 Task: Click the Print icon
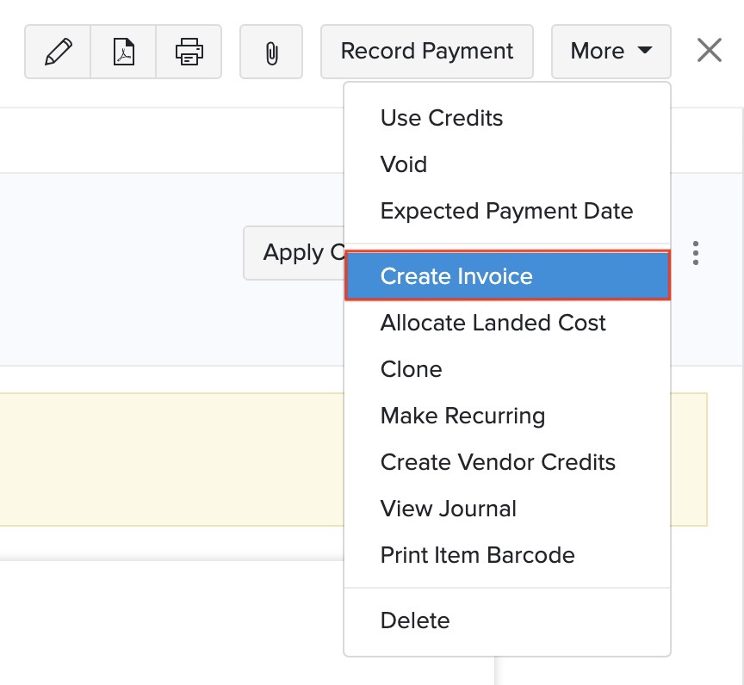(189, 51)
